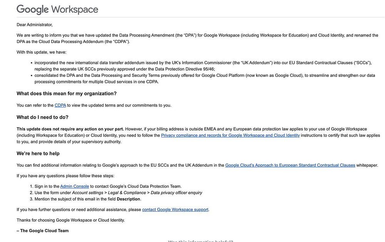Click 'With this update, we have:' line

tap(42, 52)
